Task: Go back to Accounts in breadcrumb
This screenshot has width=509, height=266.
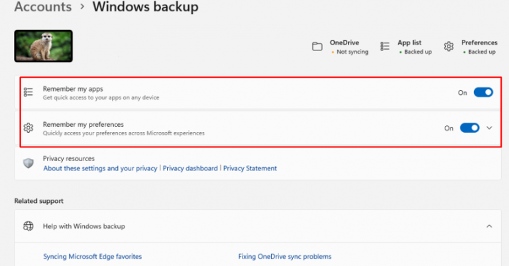Action: tap(42, 7)
